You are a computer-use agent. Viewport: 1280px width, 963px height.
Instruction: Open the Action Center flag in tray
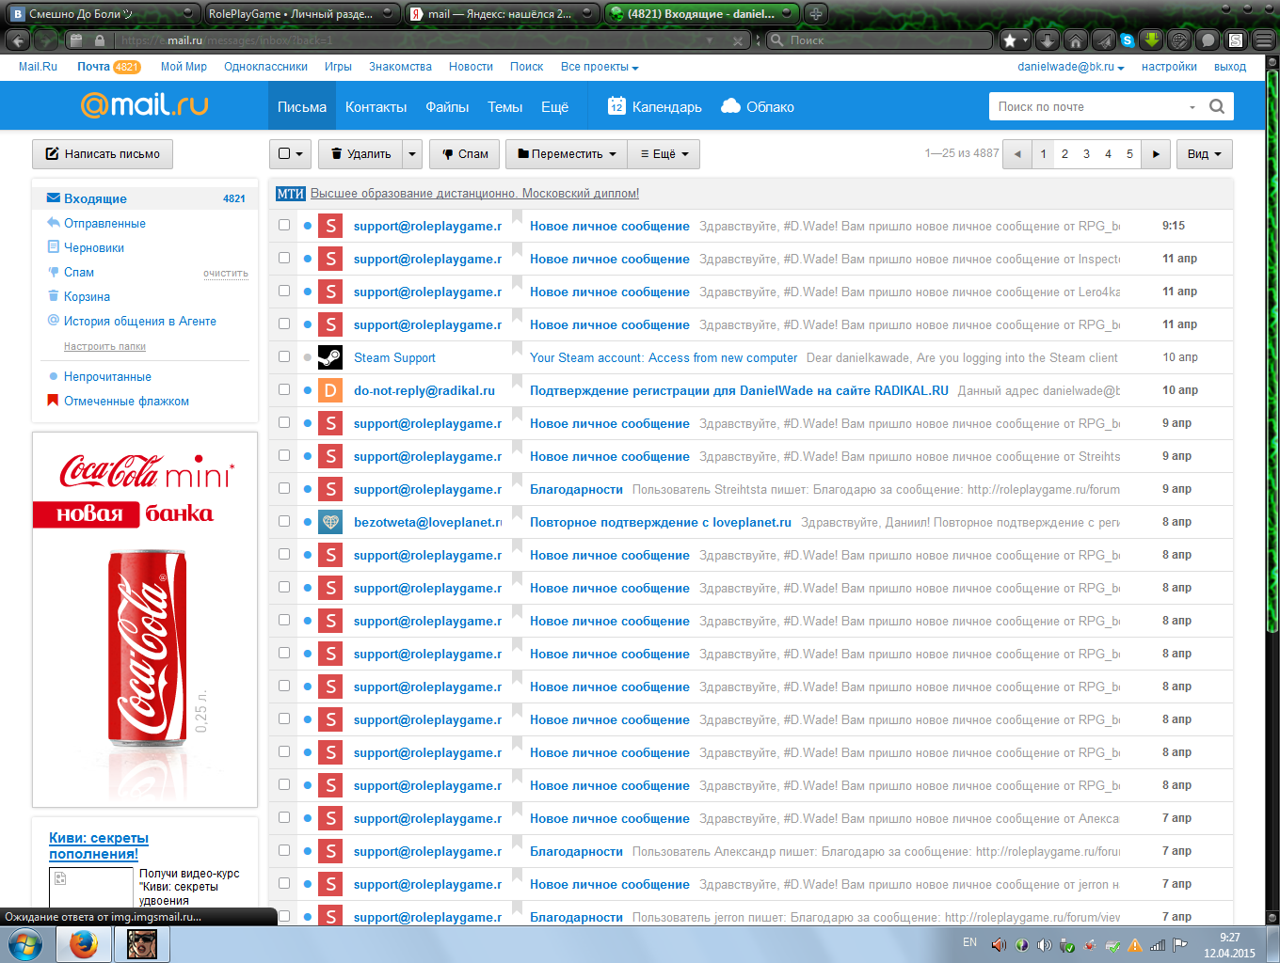click(1179, 945)
